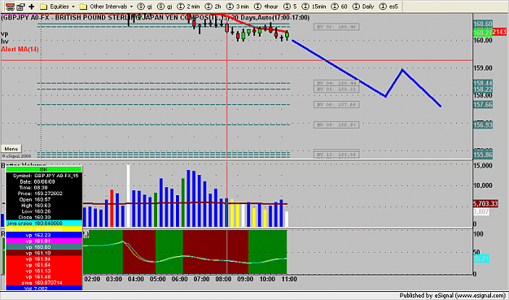509x300 pixels.
Task: Click the cyan jma 160.648868 row
Action: [44, 224]
